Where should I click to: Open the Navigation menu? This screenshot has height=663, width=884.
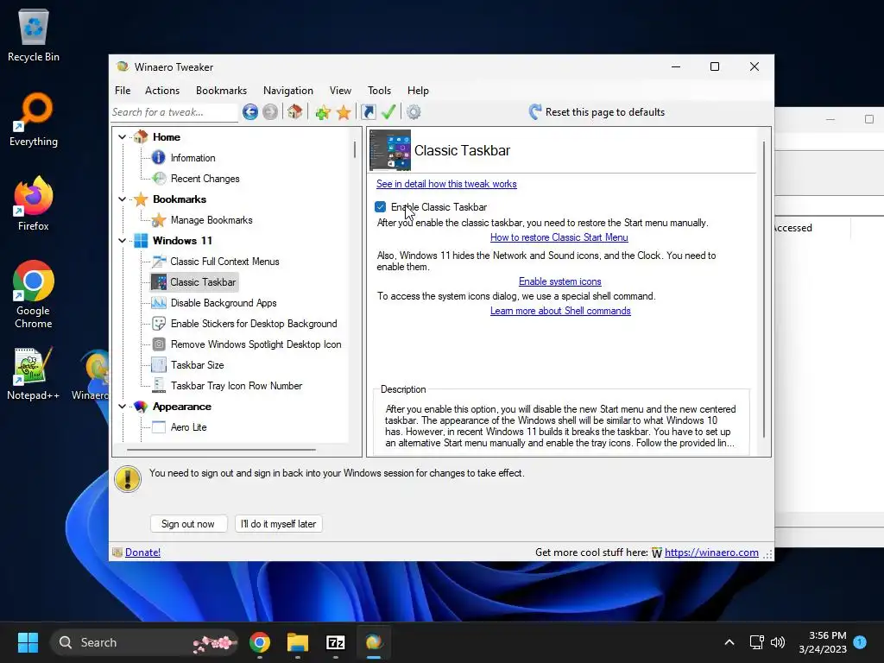coord(288,91)
